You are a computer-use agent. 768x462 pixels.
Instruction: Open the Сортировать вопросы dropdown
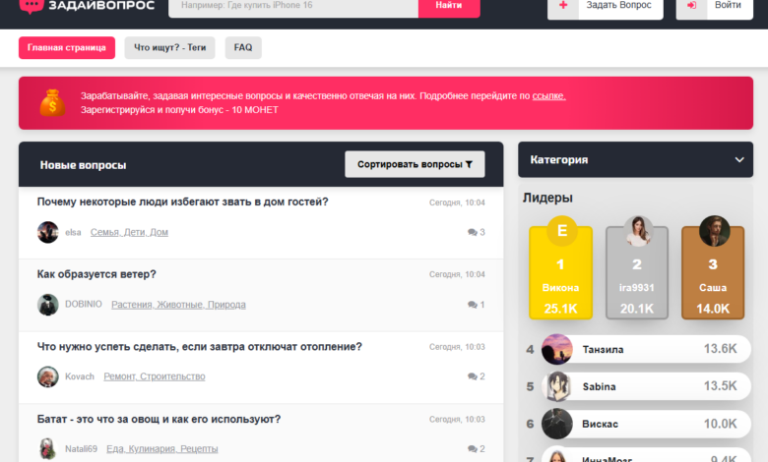tap(415, 164)
